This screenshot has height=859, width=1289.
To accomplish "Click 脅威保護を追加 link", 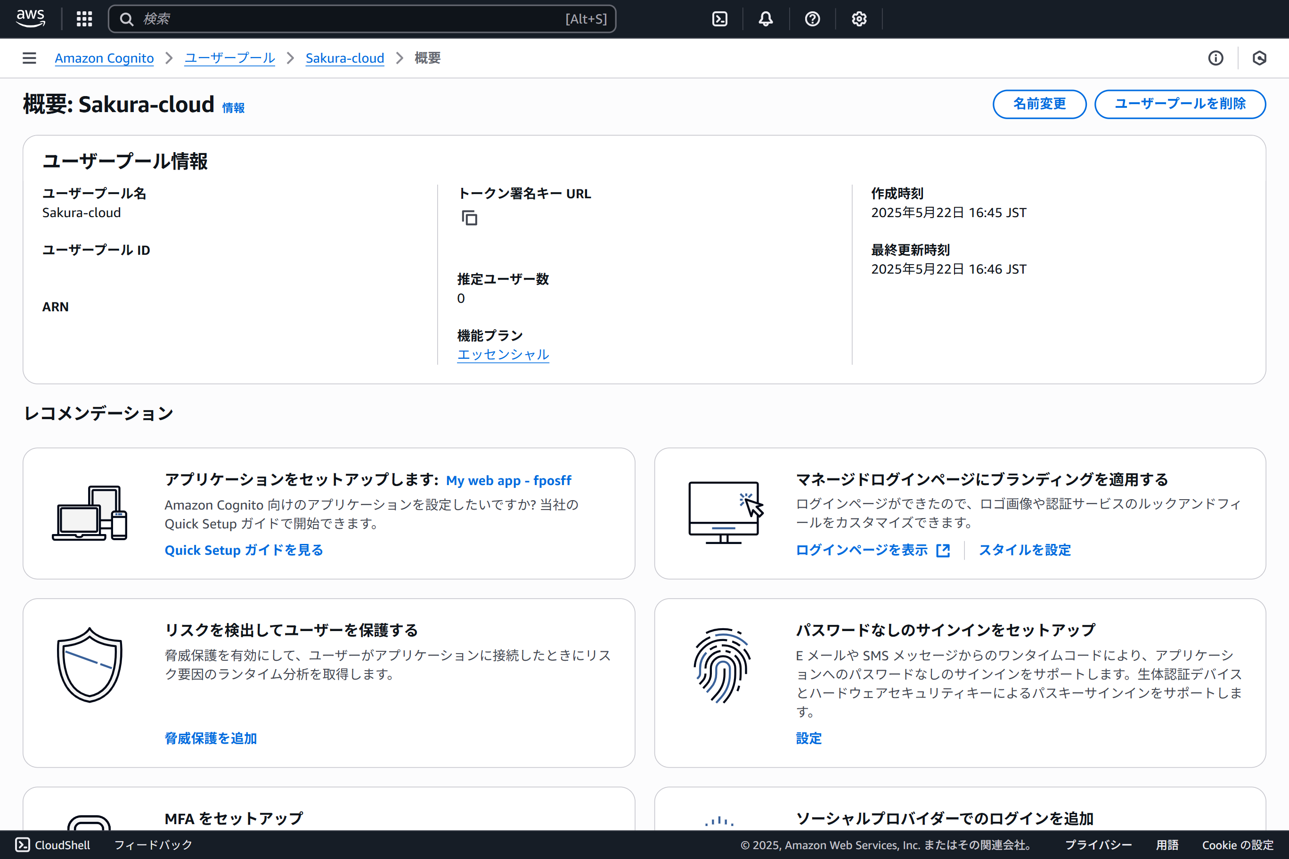I will [211, 738].
